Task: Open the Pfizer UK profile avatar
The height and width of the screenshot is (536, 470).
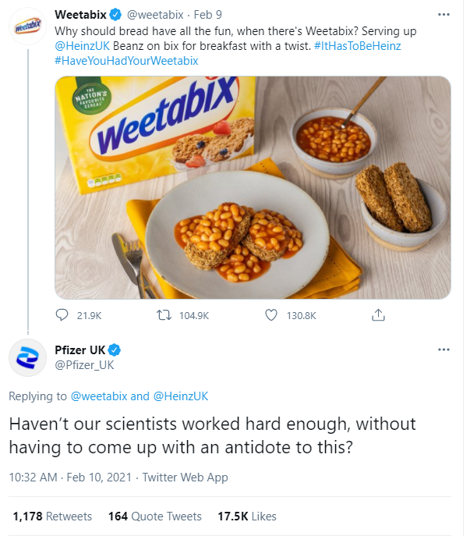Action: point(28,357)
